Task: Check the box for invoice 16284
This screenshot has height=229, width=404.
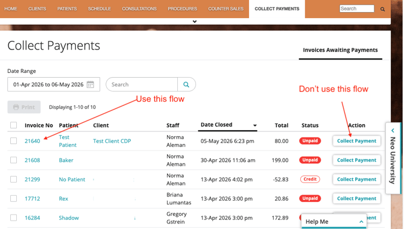Action: [14, 218]
